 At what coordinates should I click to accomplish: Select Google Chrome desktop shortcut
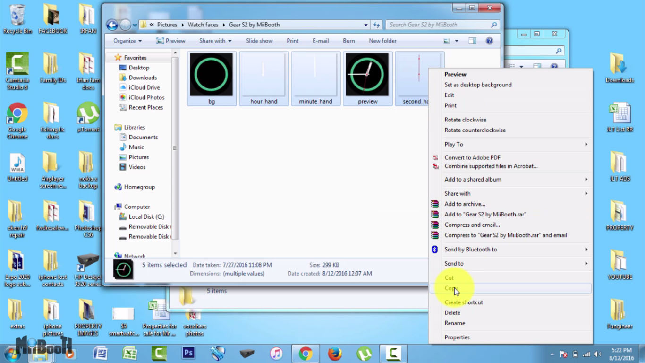17,121
